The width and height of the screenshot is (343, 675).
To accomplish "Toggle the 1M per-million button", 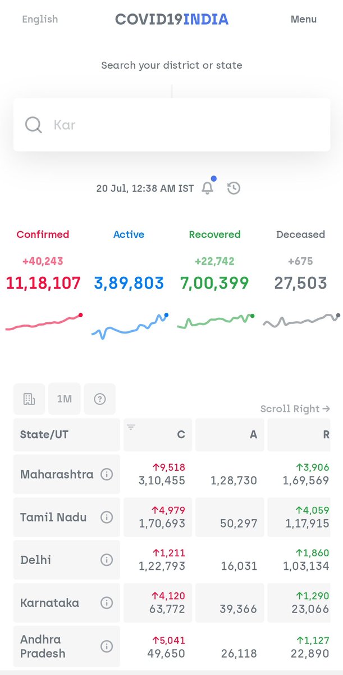I will click(65, 399).
